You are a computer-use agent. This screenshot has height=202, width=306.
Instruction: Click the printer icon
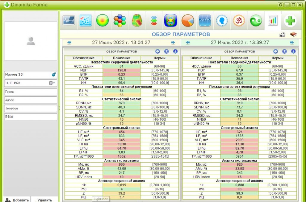point(282,35)
